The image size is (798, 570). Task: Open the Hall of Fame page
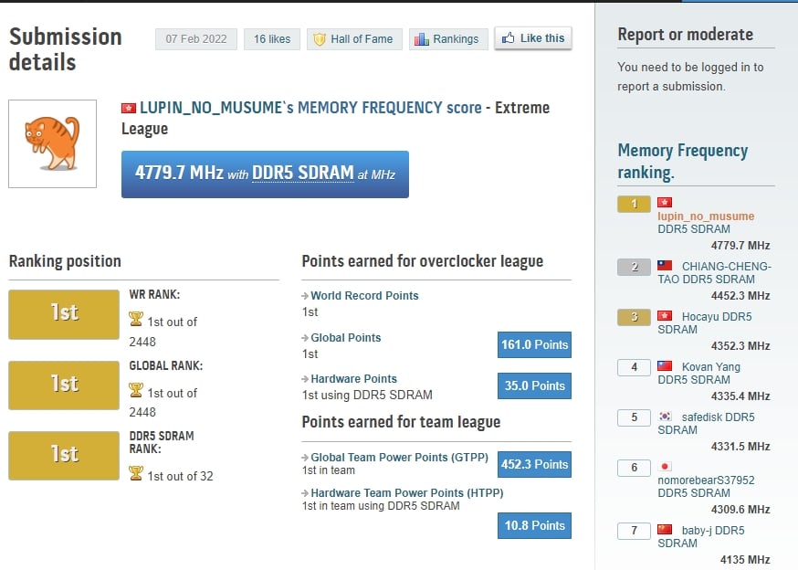[352, 39]
